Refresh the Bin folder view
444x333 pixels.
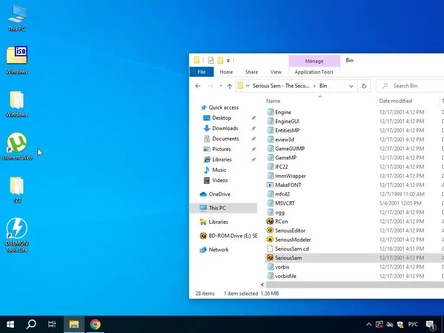364,86
